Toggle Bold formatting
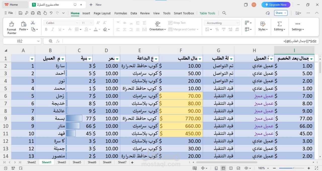 coord(46,29)
